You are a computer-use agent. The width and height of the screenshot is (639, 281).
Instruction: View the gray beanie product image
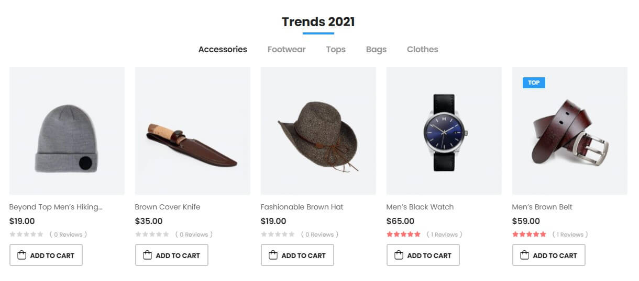pyautogui.click(x=67, y=131)
